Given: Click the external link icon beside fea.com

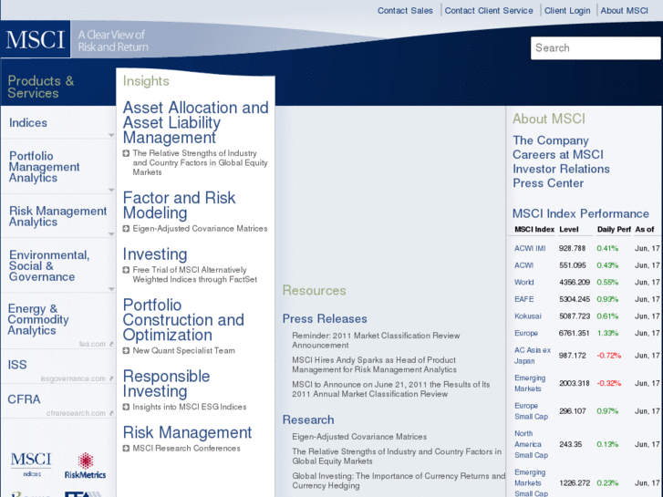Looking at the screenshot, I should [111, 345].
